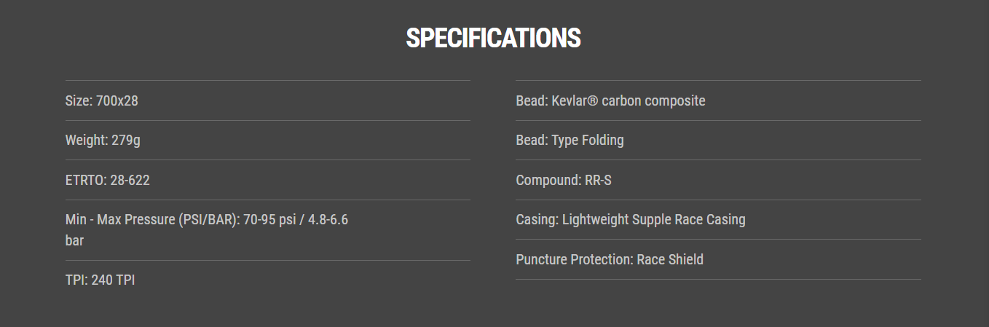The height and width of the screenshot is (327, 989).
Task: Select the 279g weight value
Action: (x=126, y=140)
